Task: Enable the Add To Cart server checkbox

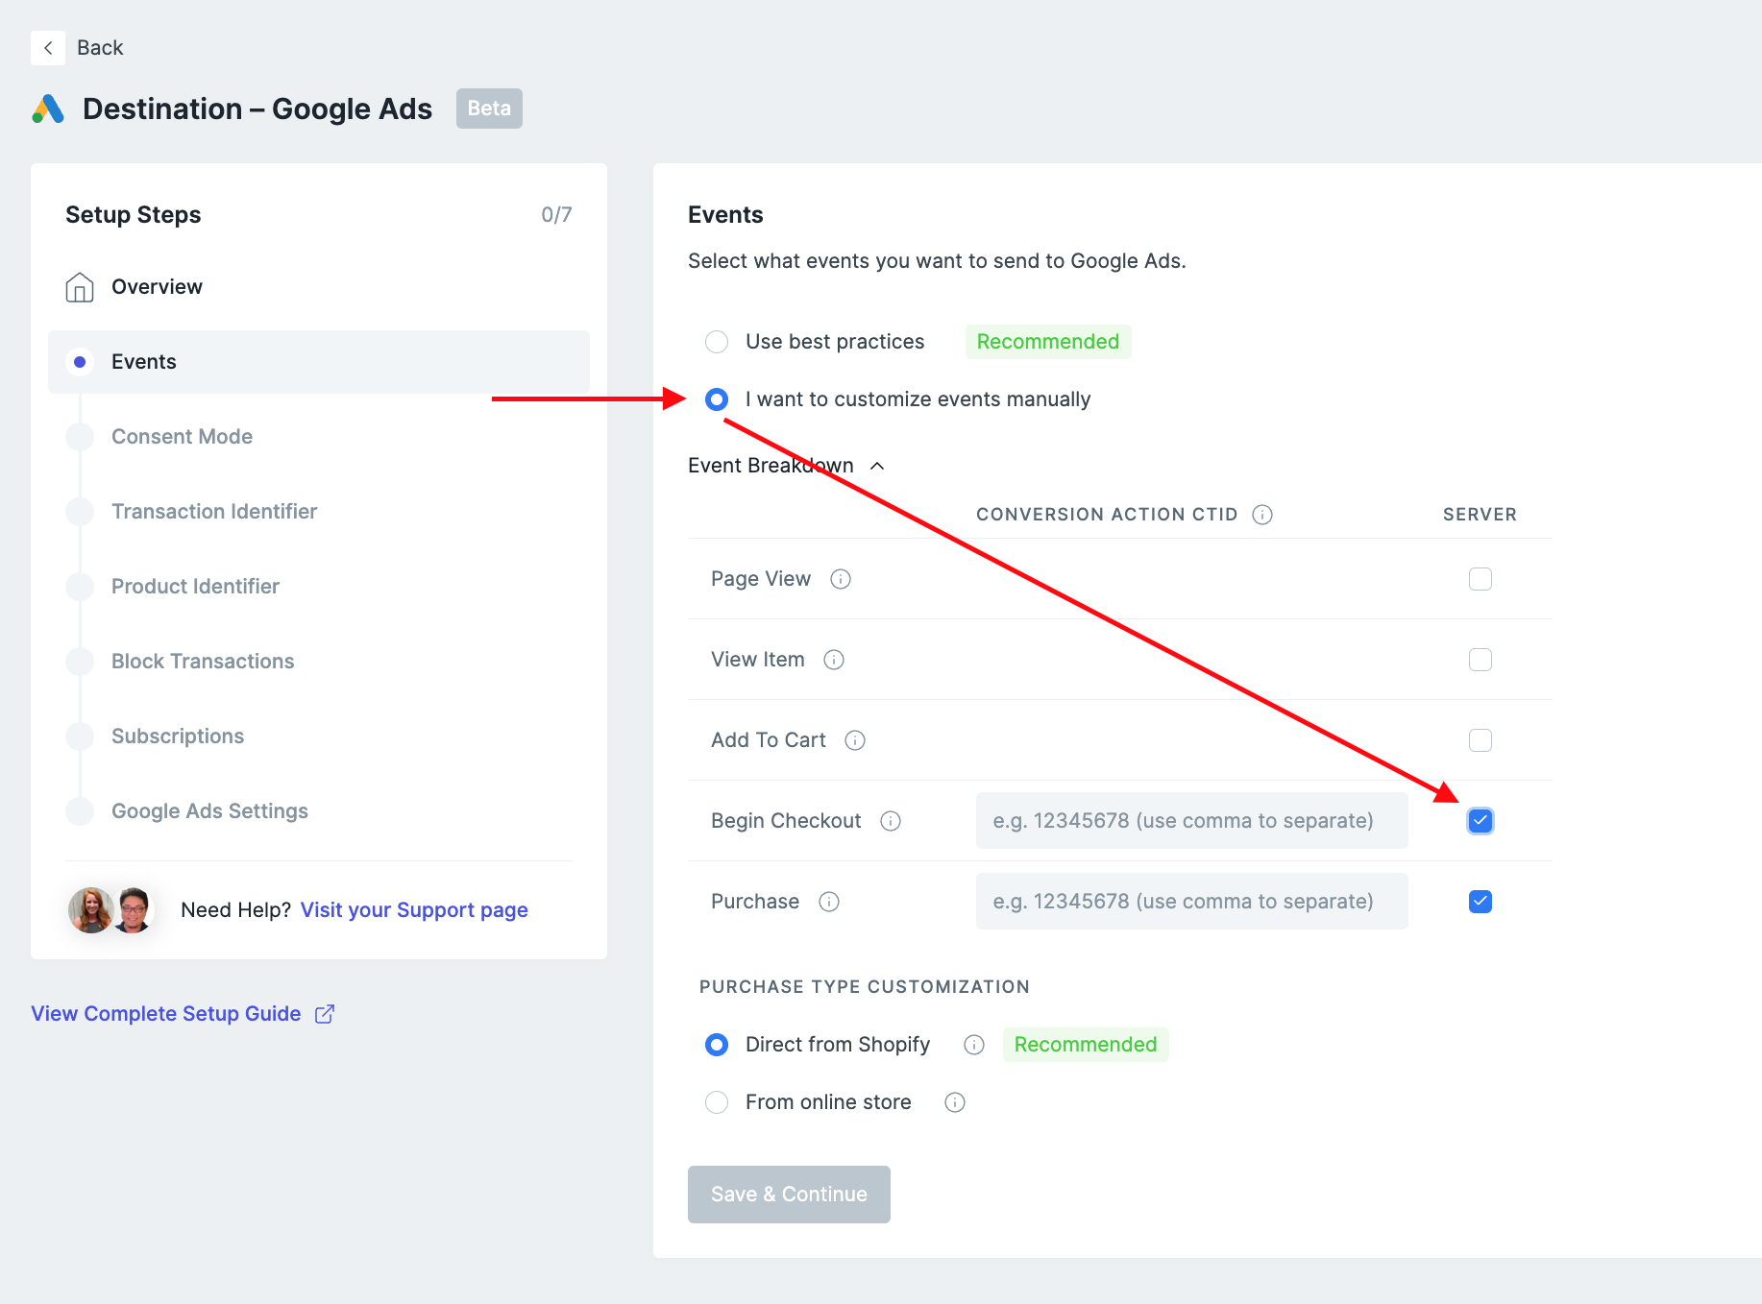Action: coord(1481,740)
